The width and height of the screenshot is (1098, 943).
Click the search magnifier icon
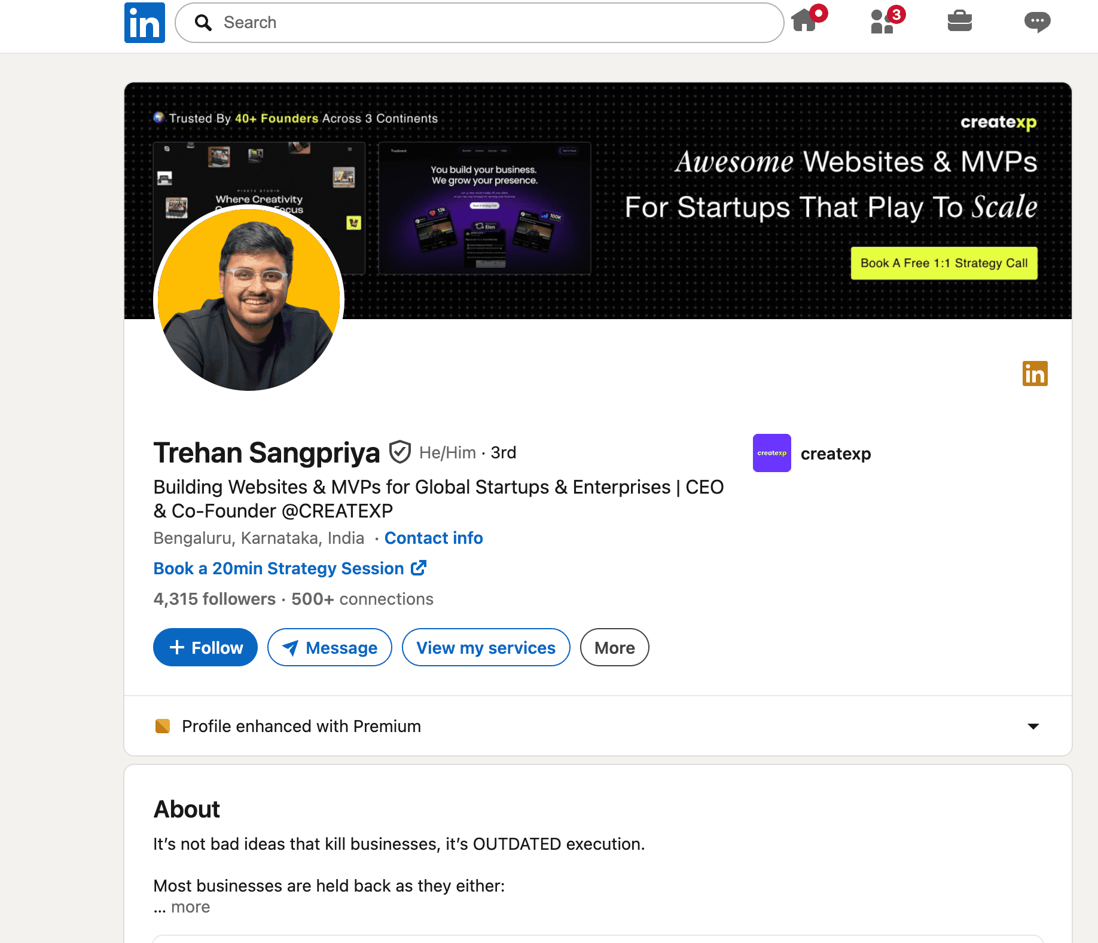(203, 23)
